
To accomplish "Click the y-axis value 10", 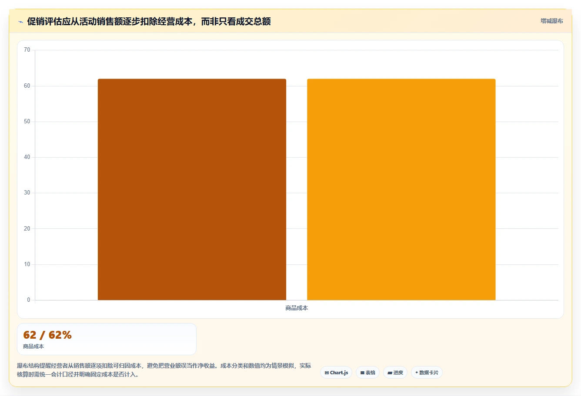I will point(27,264).
